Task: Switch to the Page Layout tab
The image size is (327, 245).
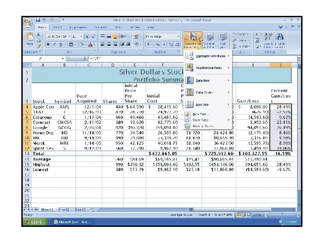Action: [78, 27]
